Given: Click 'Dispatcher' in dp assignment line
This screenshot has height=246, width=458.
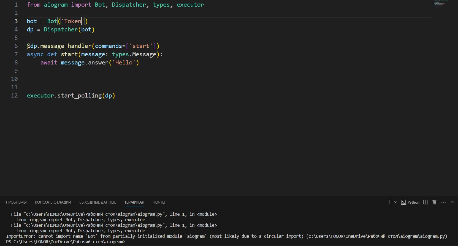Looking at the screenshot, I should [x=61, y=29].
